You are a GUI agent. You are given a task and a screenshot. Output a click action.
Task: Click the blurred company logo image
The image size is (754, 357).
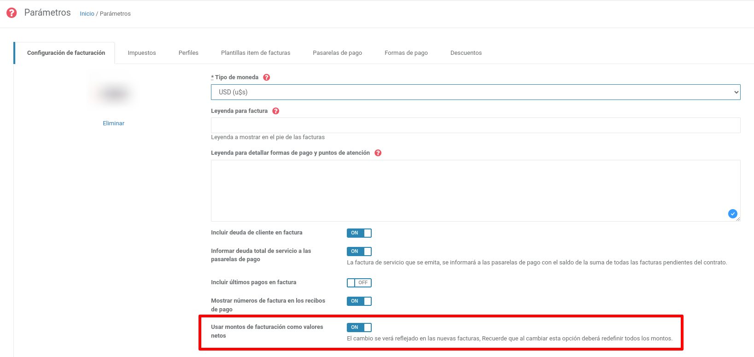[x=114, y=94]
